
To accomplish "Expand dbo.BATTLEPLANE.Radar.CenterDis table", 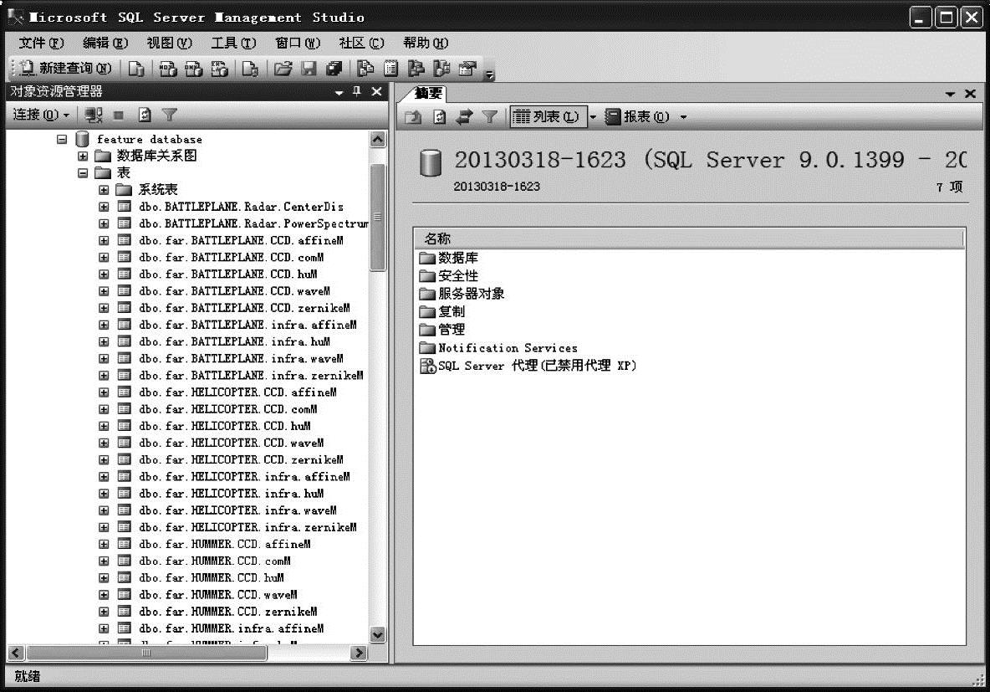I will [x=104, y=207].
